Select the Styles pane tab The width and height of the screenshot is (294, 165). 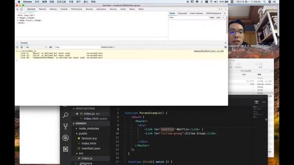172,13
